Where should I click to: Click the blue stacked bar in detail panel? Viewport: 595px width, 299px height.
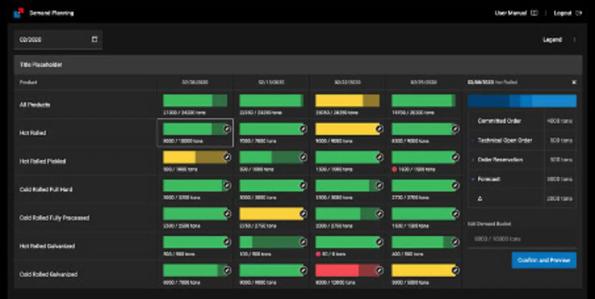(522, 101)
